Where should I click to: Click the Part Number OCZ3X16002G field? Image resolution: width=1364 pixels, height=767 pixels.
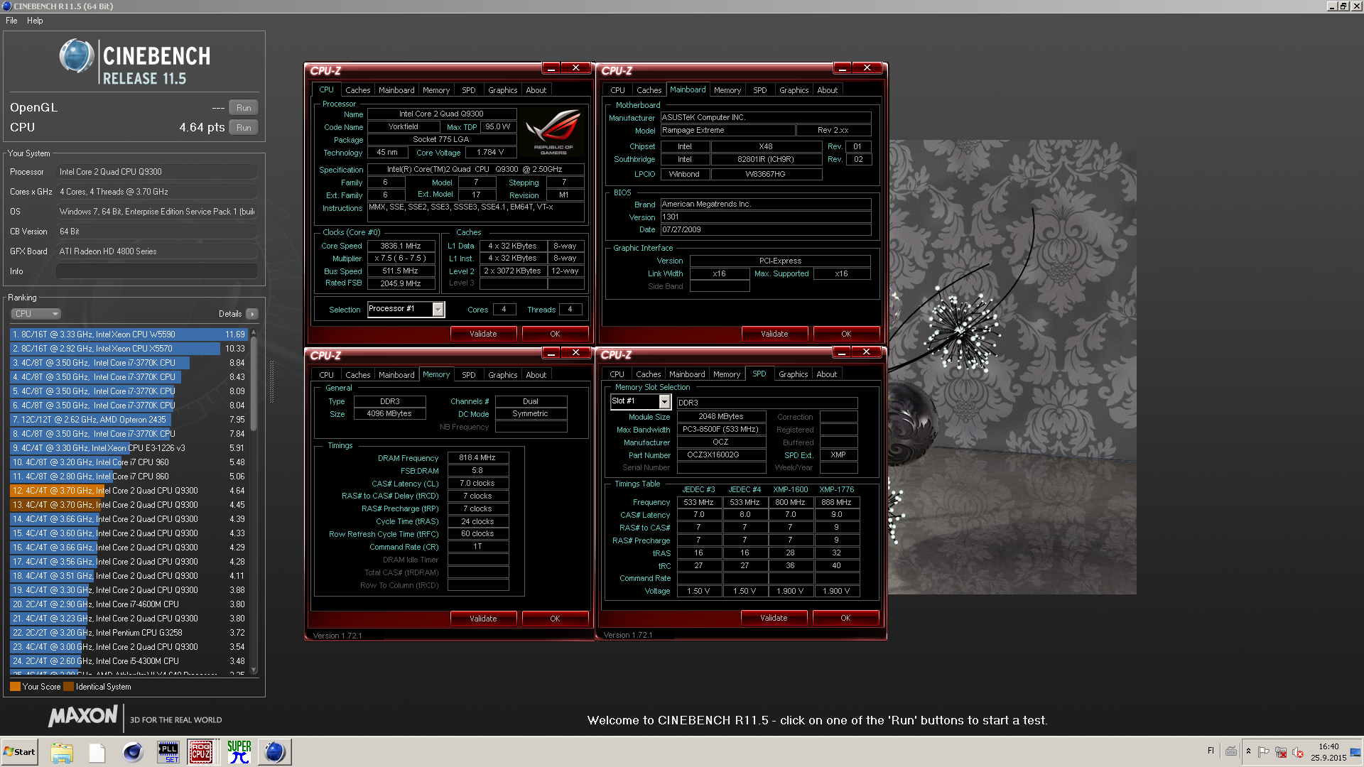(721, 455)
